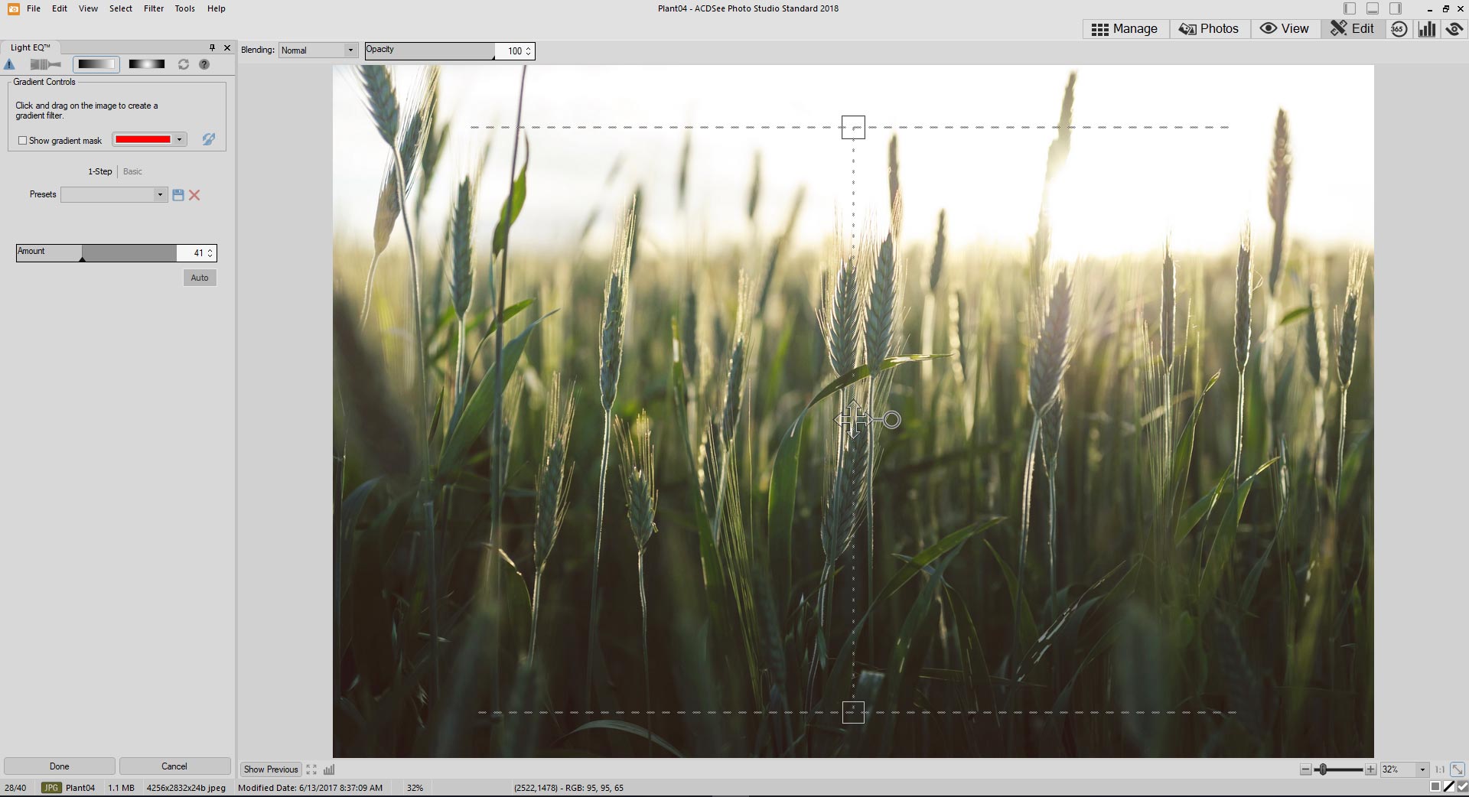Open the zoom percentage dropdown
1469x797 pixels.
[1422, 769]
